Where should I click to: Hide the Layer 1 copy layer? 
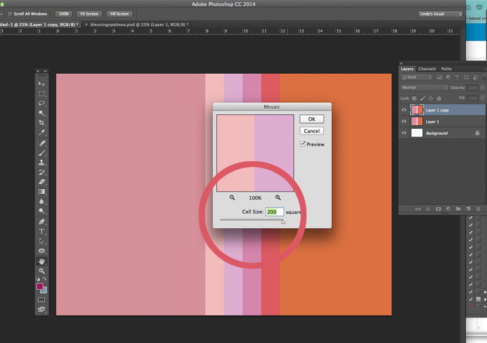coord(404,110)
